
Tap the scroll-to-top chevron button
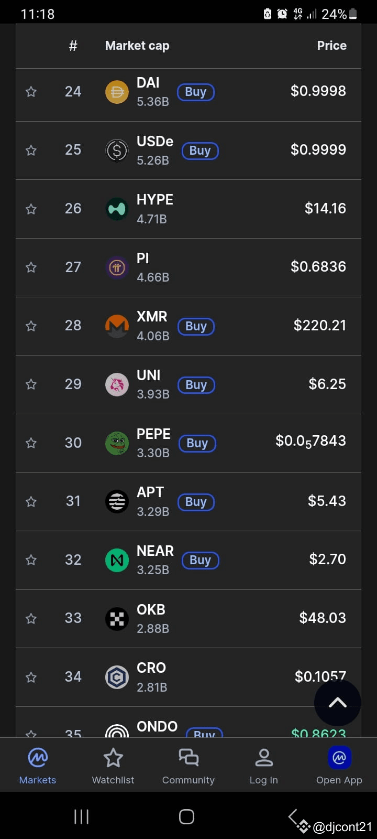[338, 703]
